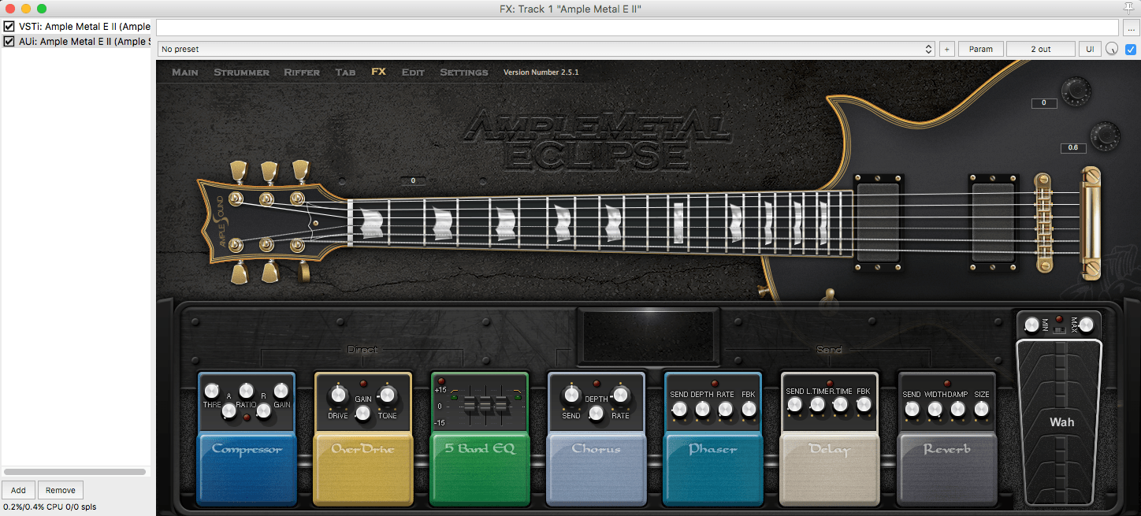Flip the Wah MIN/MAX switch
The width and height of the screenshot is (1141, 516).
click(1059, 329)
